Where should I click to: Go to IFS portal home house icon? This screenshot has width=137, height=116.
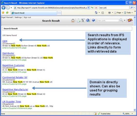click(73, 20)
